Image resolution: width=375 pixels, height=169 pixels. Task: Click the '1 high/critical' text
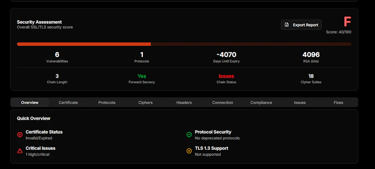[x=37, y=154]
